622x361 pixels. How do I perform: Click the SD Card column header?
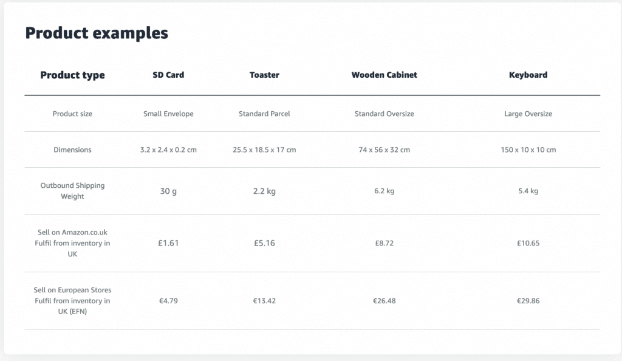[x=168, y=75]
